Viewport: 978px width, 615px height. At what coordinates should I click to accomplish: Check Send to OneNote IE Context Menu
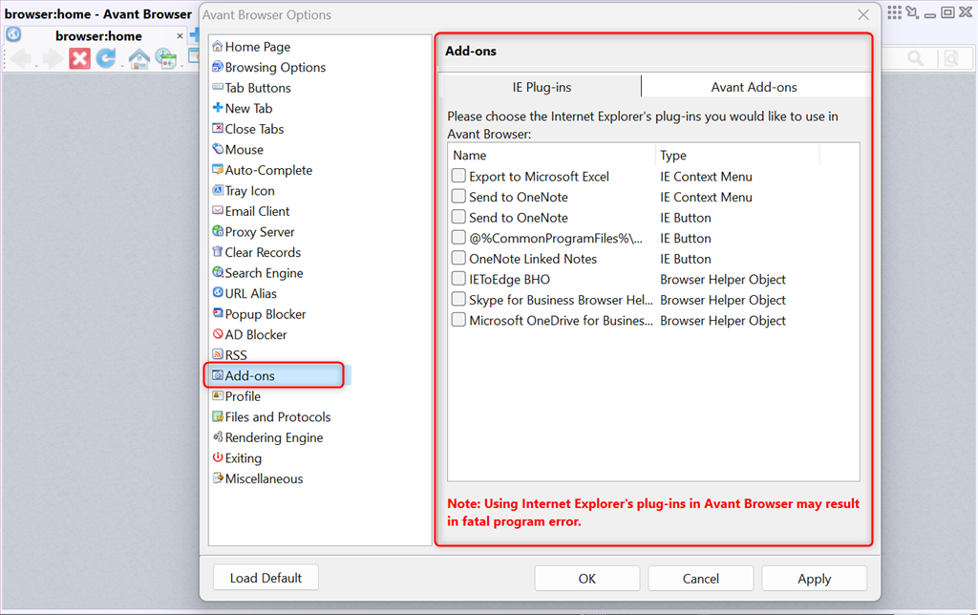click(458, 197)
